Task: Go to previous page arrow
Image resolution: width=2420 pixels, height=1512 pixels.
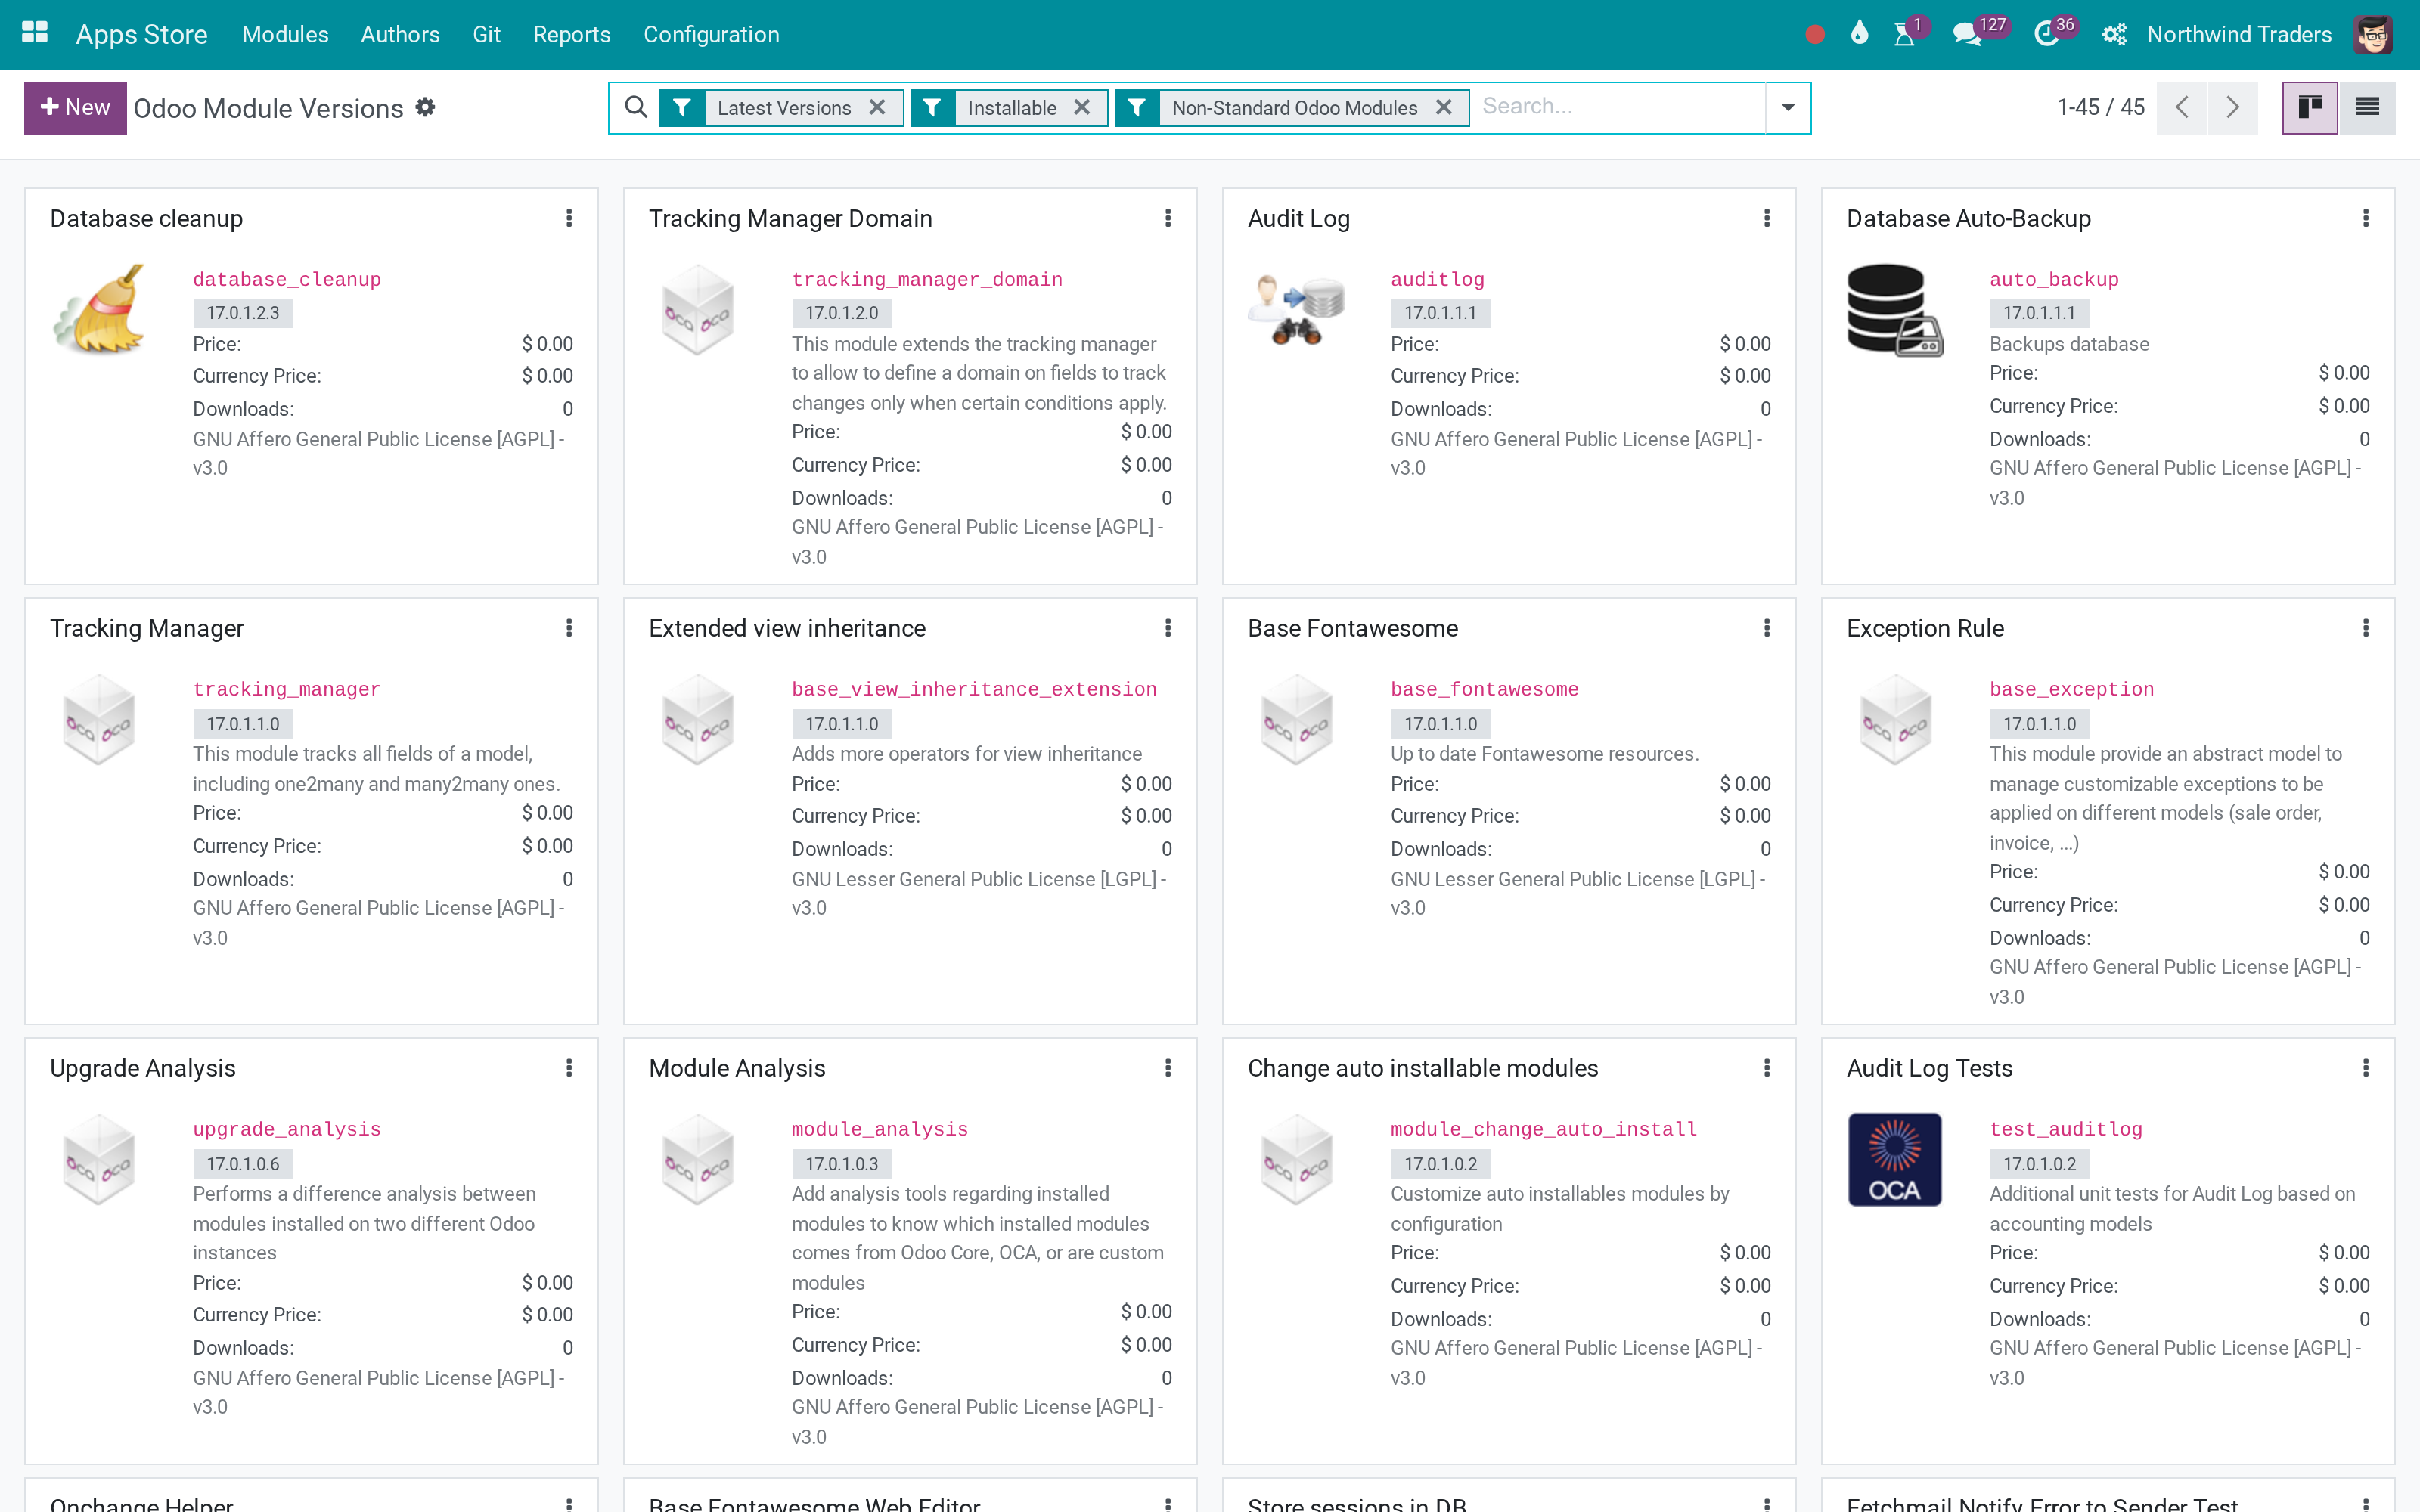Action: (2182, 107)
